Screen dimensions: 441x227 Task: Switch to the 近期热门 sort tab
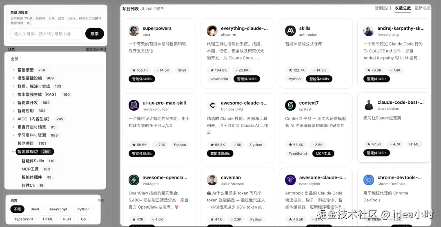[383, 8]
